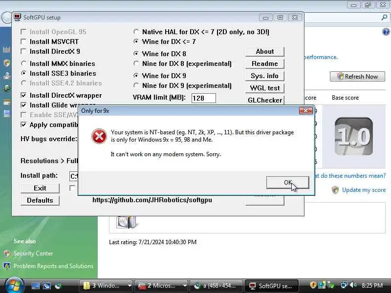Toggle the checkbox beside the Exit button
The height and width of the screenshot is (293, 391).
pyautogui.click(x=72, y=188)
